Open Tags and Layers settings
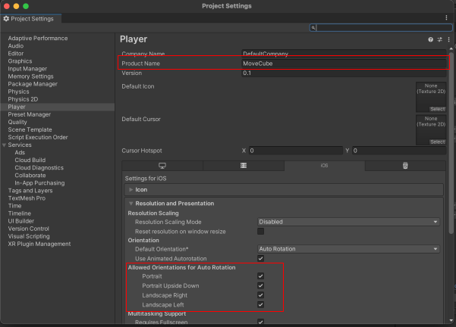The width and height of the screenshot is (456, 327). (x=30, y=191)
